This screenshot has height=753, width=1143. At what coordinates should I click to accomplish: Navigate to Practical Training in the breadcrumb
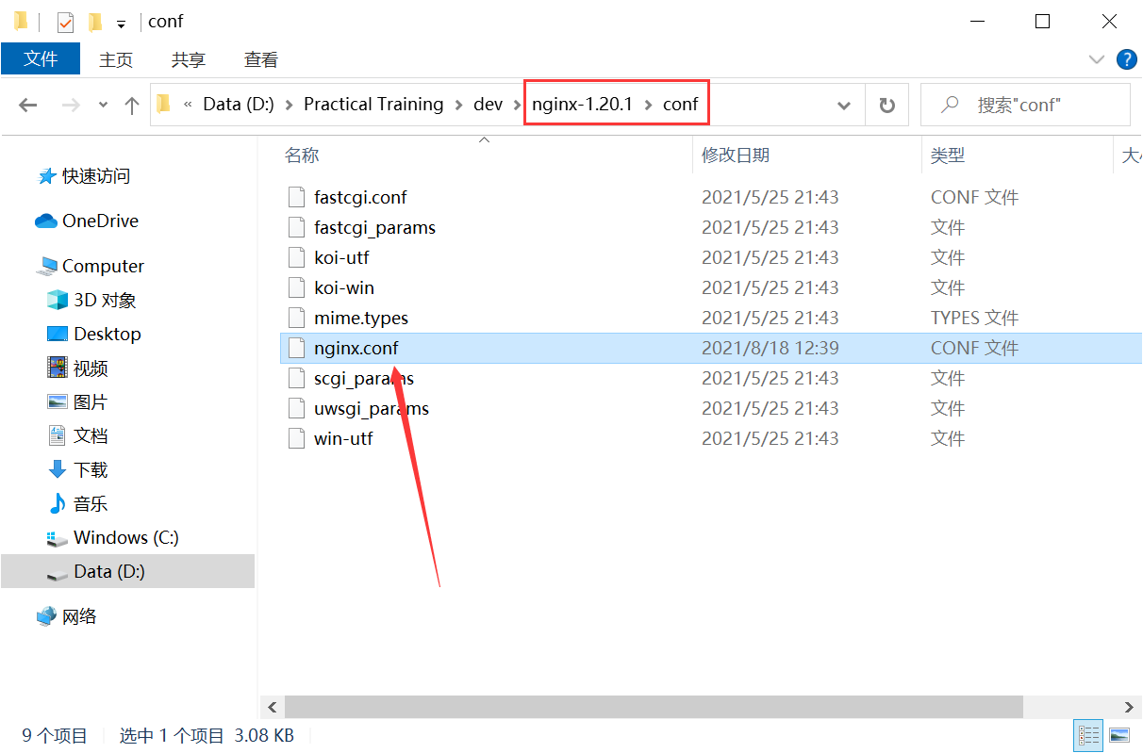pyautogui.click(x=373, y=105)
